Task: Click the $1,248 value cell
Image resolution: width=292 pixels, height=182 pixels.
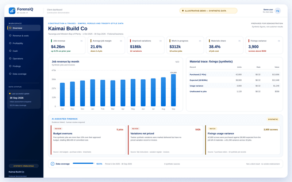Action: click(276, 86)
